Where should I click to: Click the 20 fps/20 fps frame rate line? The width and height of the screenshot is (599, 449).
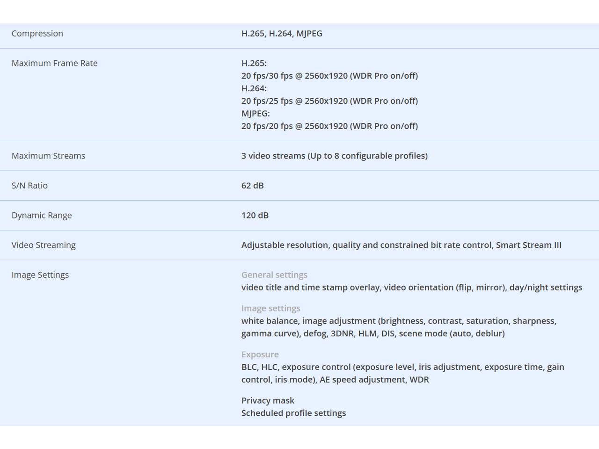click(329, 126)
